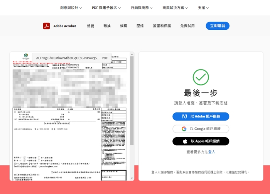Click the 請登入填寫、簽署及下載表格 text
Screen dimensions: 270x194
[201, 103]
